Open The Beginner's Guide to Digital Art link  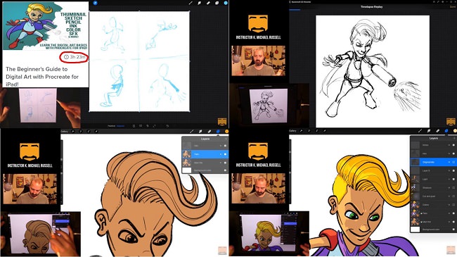coord(42,77)
